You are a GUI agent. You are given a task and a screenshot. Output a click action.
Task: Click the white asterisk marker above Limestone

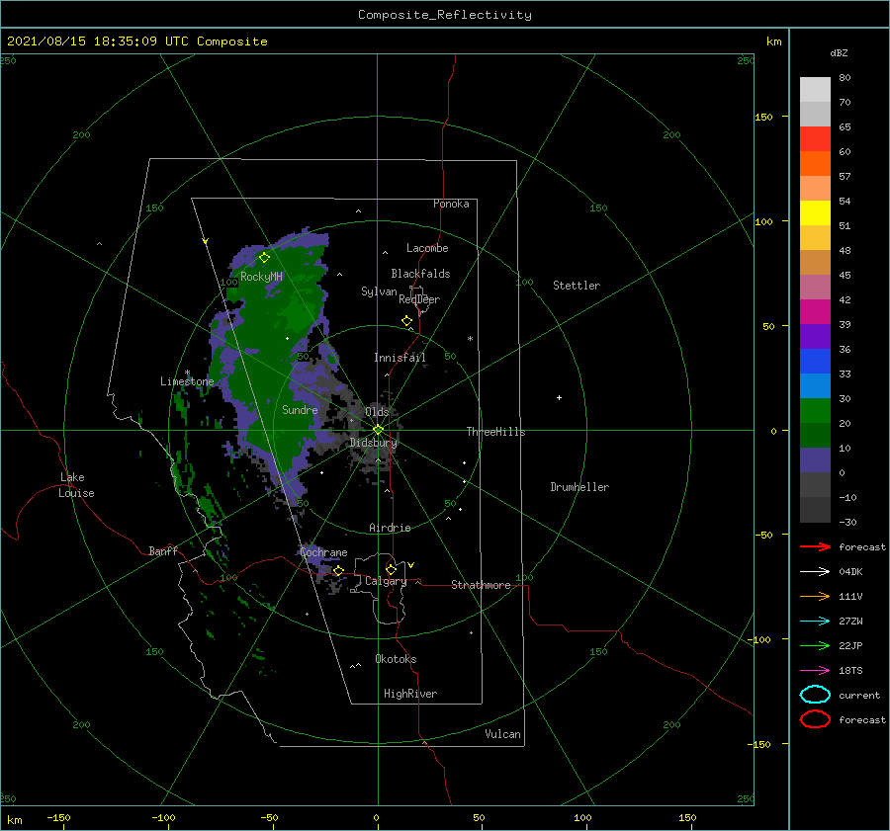(x=187, y=373)
